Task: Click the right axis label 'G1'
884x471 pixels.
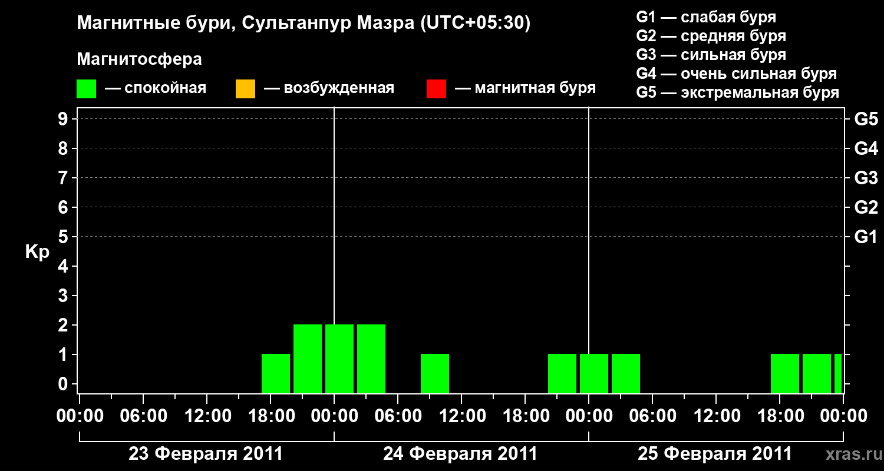Action: click(866, 237)
